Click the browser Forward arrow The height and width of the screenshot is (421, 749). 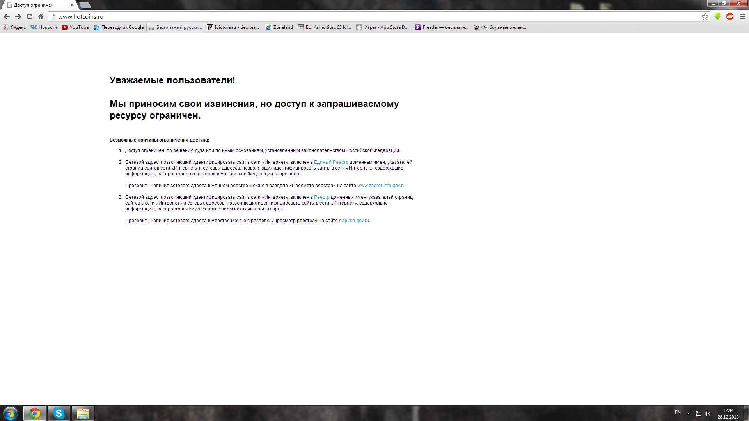pos(18,16)
